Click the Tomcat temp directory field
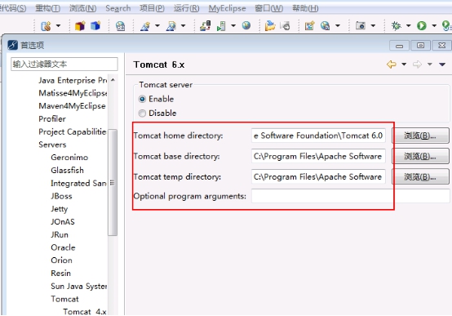452x316 pixels. [318, 176]
